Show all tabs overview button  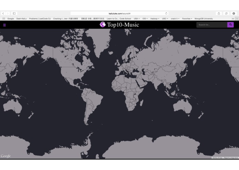[226, 13]
